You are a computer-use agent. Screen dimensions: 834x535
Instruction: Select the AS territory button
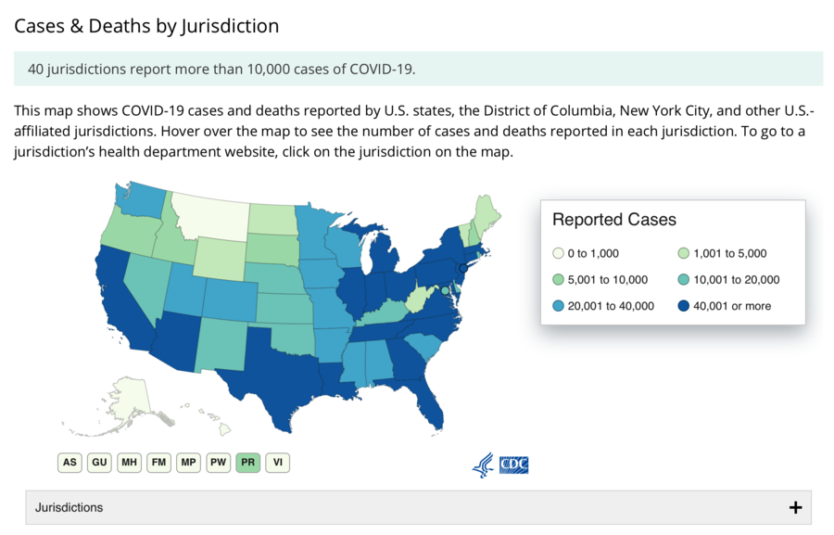69,462
